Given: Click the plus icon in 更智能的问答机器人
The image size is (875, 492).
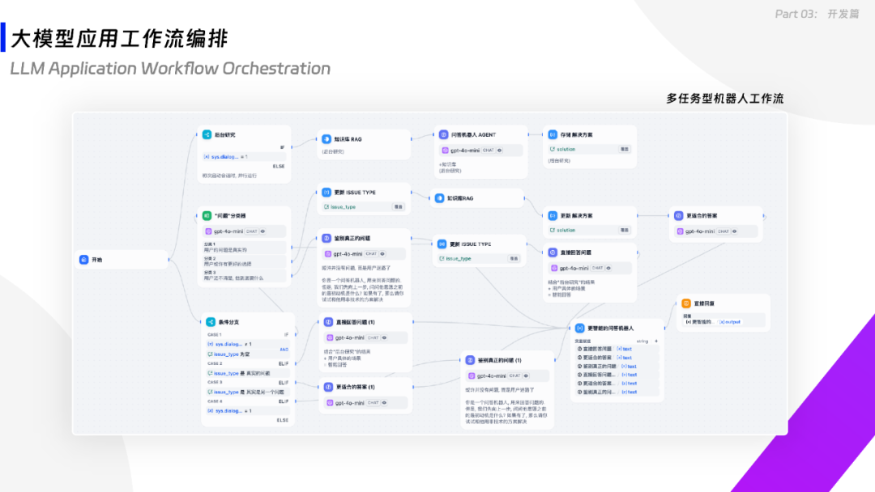Looking at the screenshot, I should tap(656, 341).
